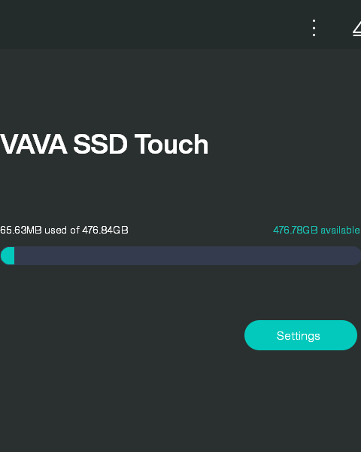The height and width of the screenshot is (452, 361).
Task: Click the eject drive icon
Action: coord(357,29)
